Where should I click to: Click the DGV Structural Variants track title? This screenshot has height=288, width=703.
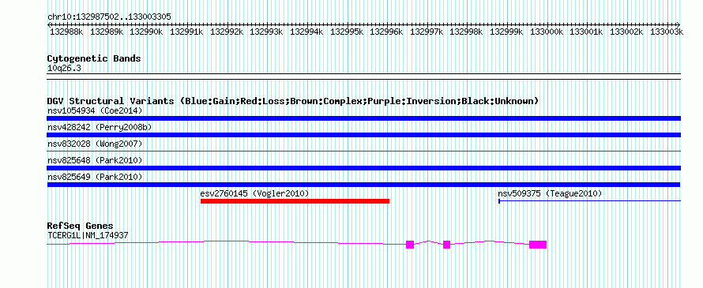pos(292,101)
